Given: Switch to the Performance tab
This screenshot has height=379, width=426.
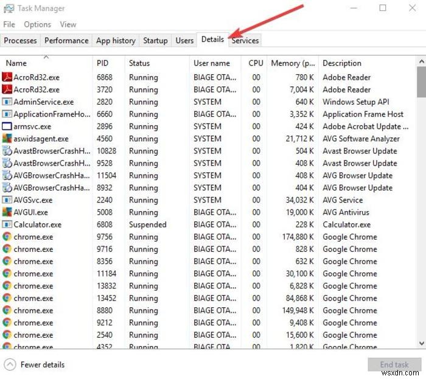Looking at the screenshot, I should (66, 40).
